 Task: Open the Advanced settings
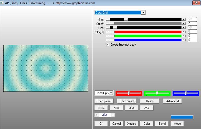click(172, 101)
